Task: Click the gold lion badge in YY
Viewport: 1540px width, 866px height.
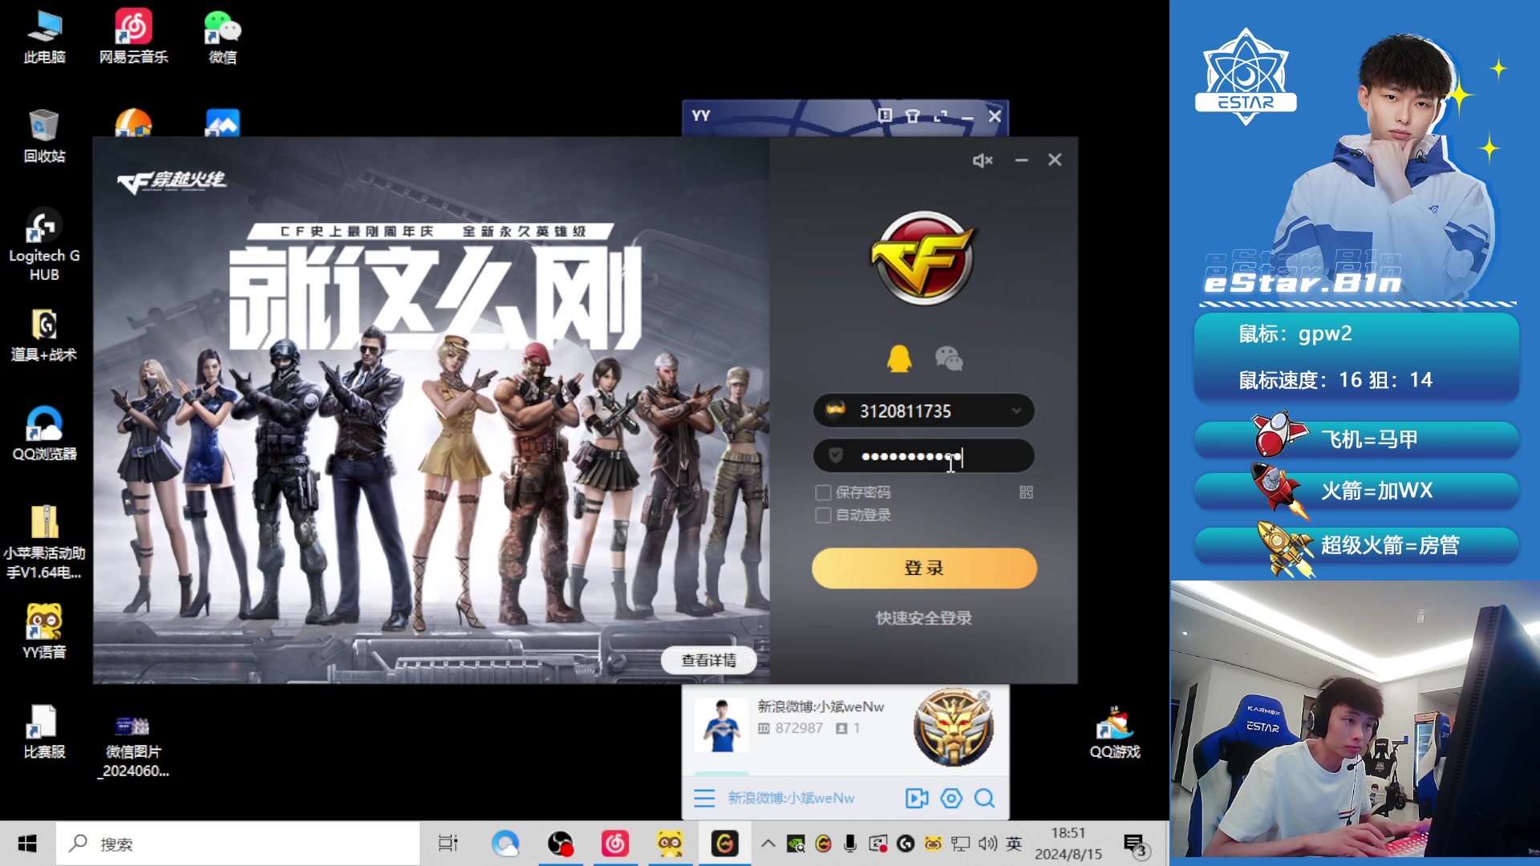Action: pos(953,727)
